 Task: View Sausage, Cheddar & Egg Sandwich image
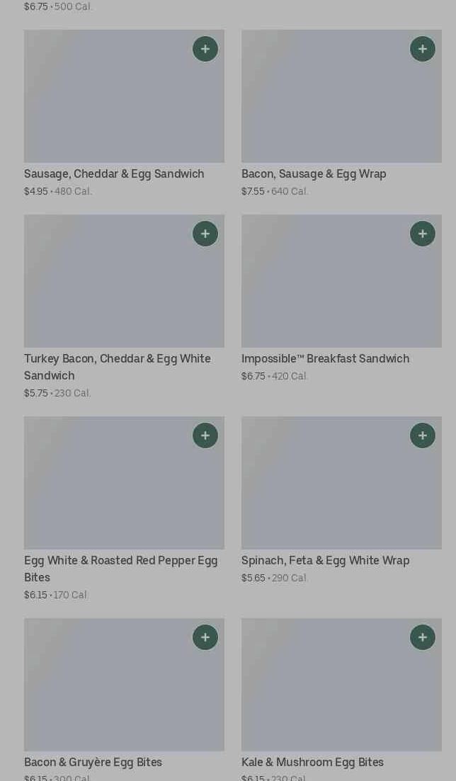pyautogui.click(x=124, y=96)
